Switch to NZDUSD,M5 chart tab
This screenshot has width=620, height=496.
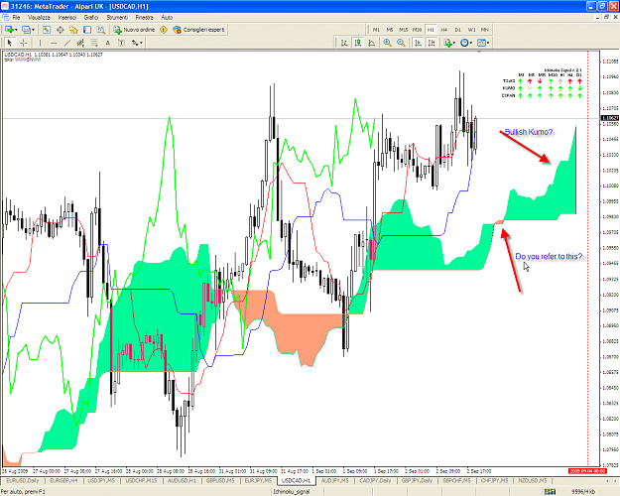533,480
